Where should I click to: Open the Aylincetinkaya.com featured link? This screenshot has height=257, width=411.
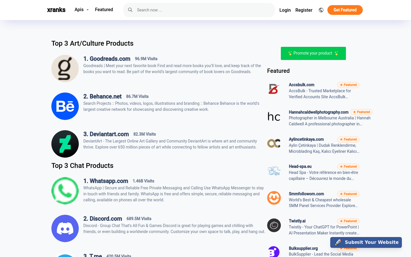(x=306, y=139)
